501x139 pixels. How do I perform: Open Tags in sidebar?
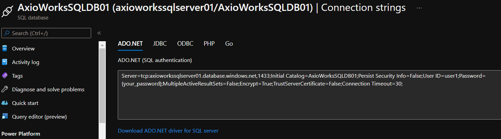click(x=17, y=76)
